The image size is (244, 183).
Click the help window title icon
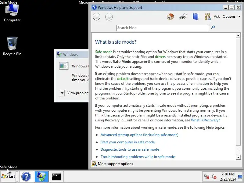tap(94, 7)
